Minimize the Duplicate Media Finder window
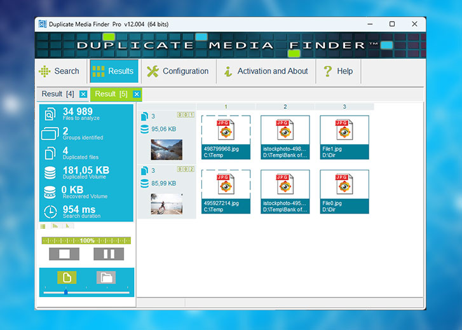This screenshot has height=330, width=462. point(370,24)
